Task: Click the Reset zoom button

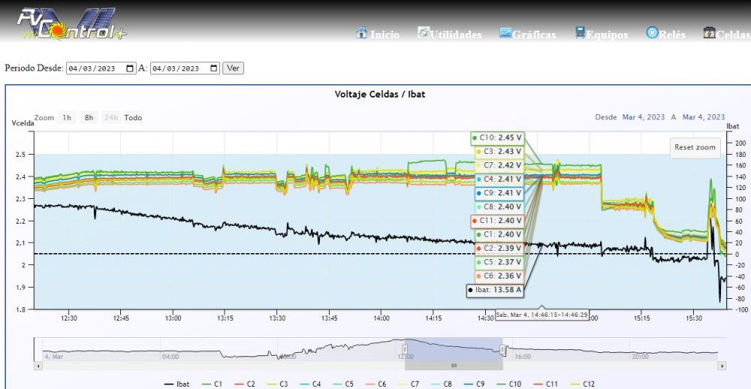Action: tap(695, 147)
